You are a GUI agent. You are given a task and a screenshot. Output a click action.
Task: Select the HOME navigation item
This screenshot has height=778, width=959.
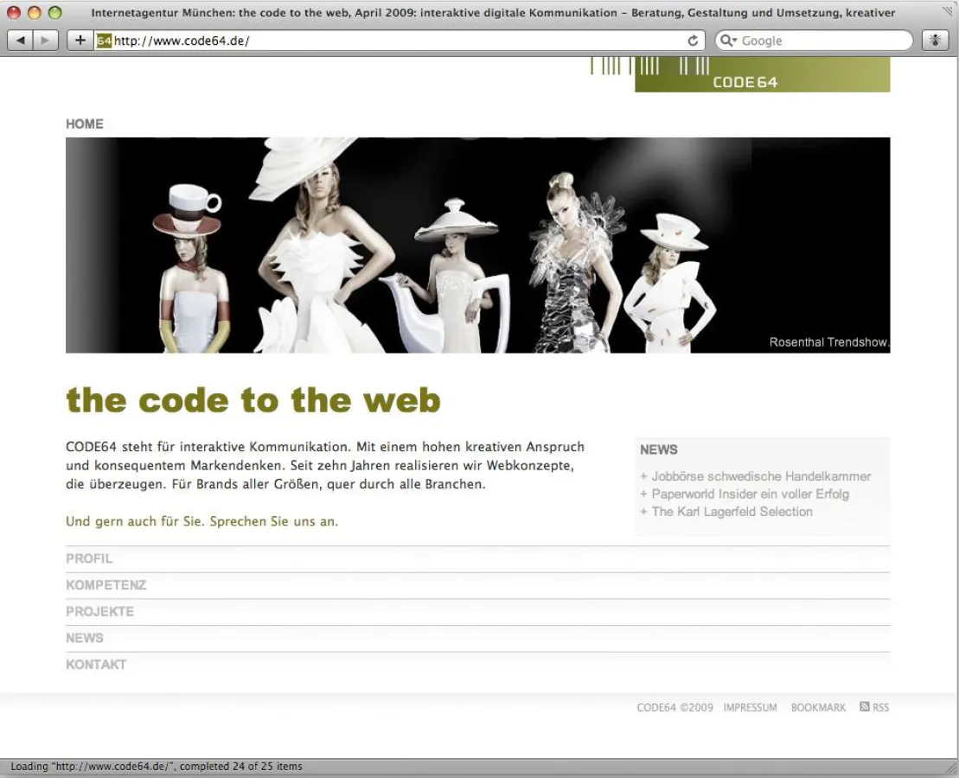click(84, 124)
